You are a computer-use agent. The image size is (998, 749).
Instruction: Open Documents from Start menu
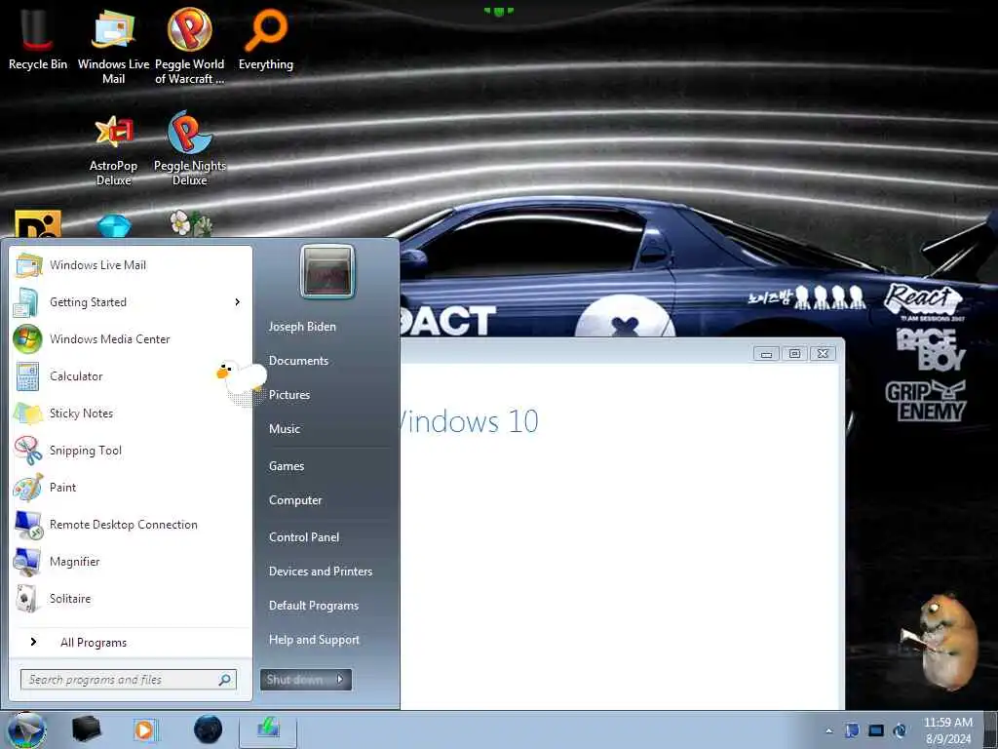[298, 361]
